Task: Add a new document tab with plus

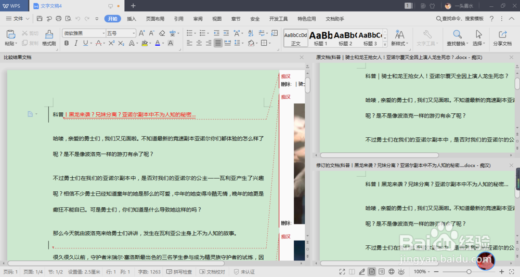Action: click(133, 6)
